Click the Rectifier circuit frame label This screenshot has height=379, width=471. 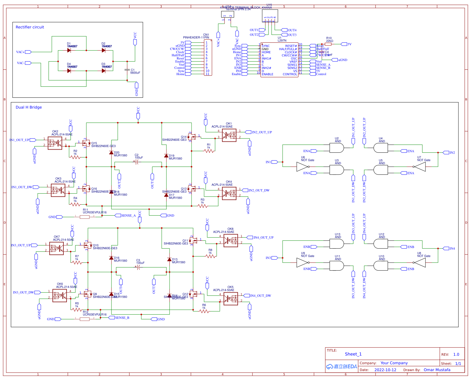pyautogui.click(x=30, y=27)
